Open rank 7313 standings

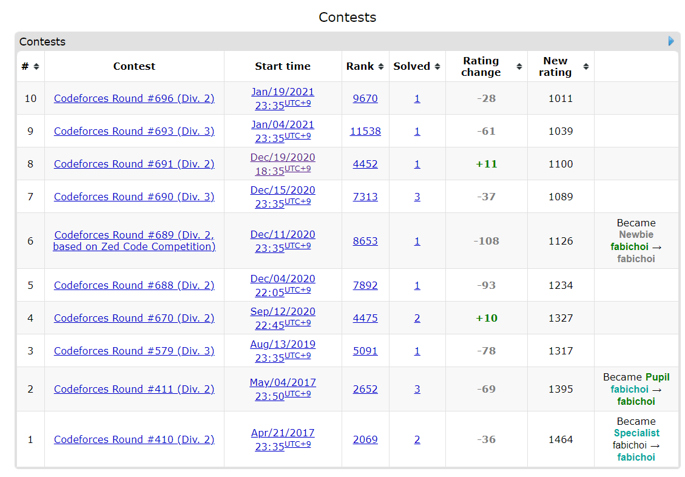[365, 197]
